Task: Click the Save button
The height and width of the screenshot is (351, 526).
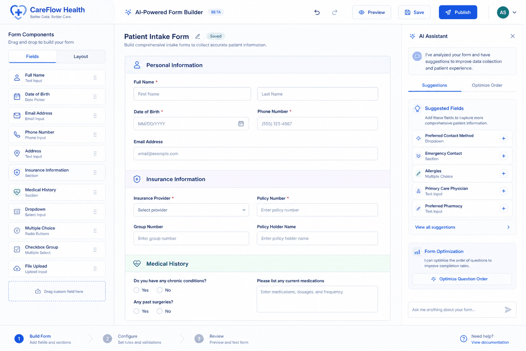Action: click(x=414, y=12)
